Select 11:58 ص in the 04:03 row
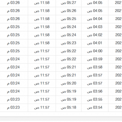 42,27
